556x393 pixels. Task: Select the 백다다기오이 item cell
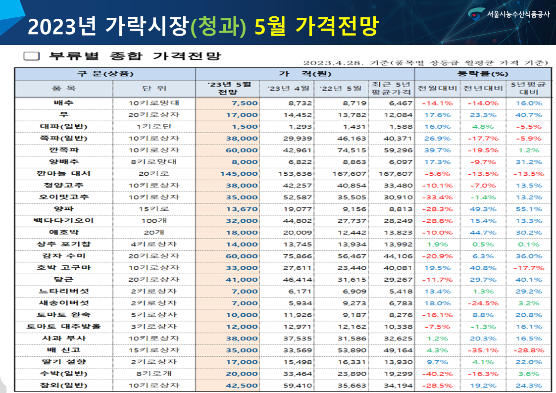tap(64, 221)
